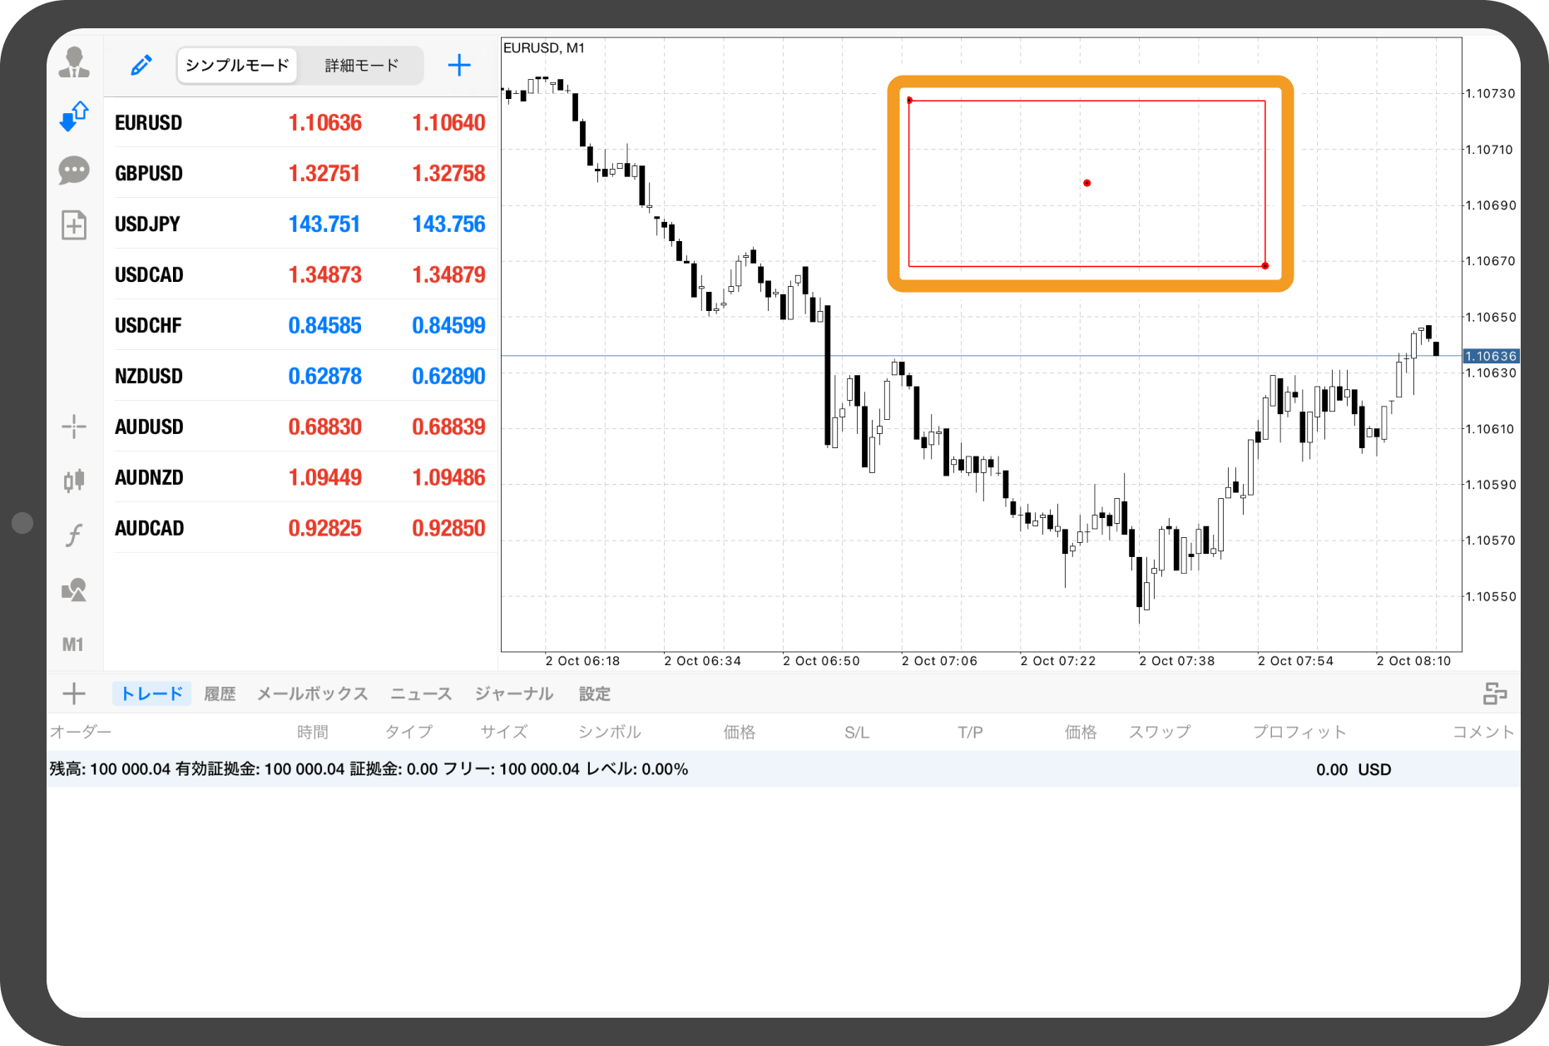Switch to simple mode (シンプルモード)
The height and width of the screenshot is (1046, 1549).
(x=237, y=65)
